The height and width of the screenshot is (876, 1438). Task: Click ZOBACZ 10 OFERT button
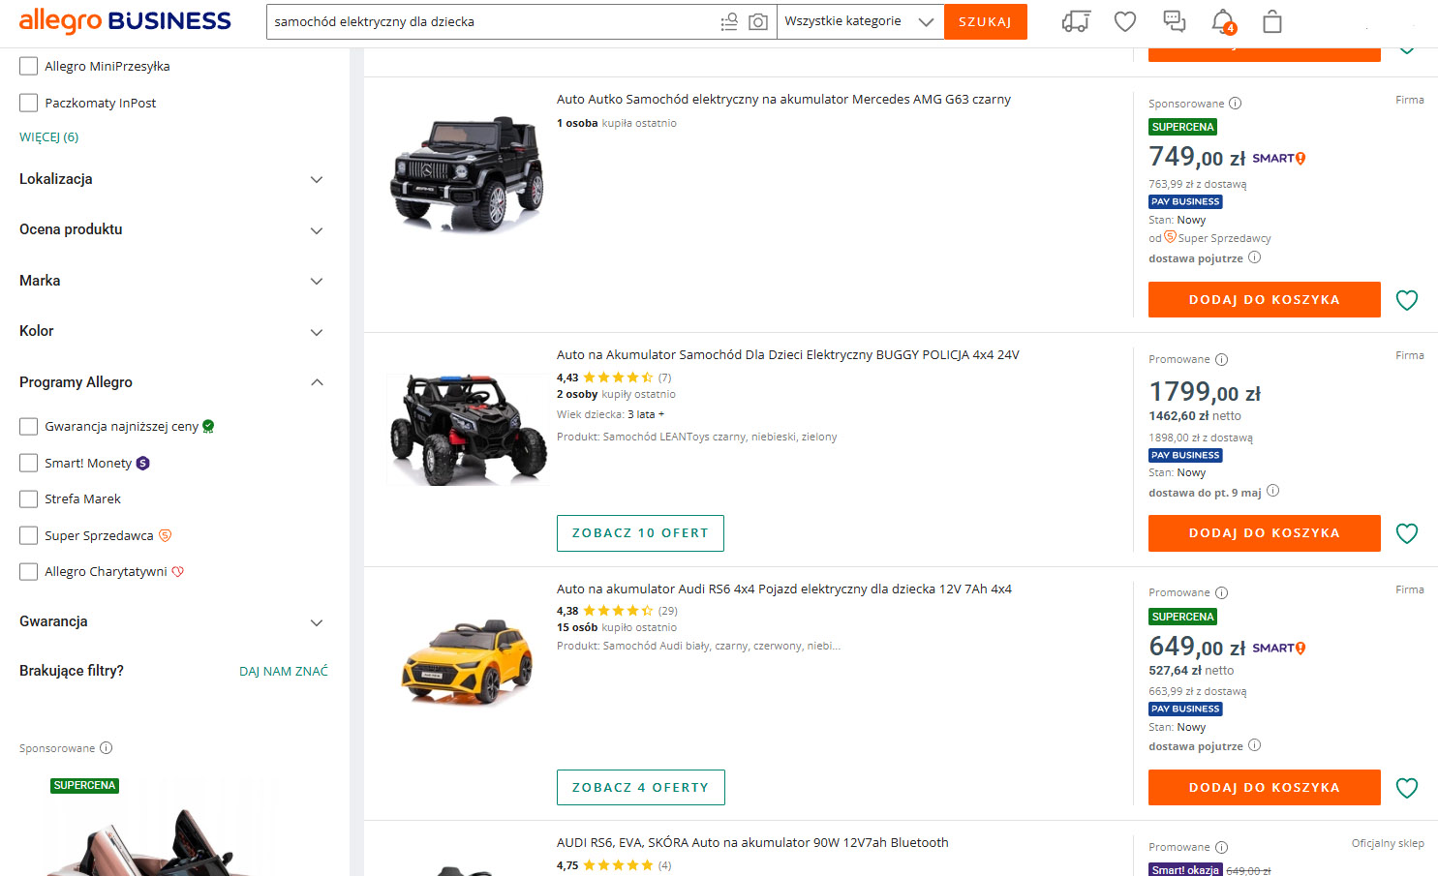pos(640,533)
